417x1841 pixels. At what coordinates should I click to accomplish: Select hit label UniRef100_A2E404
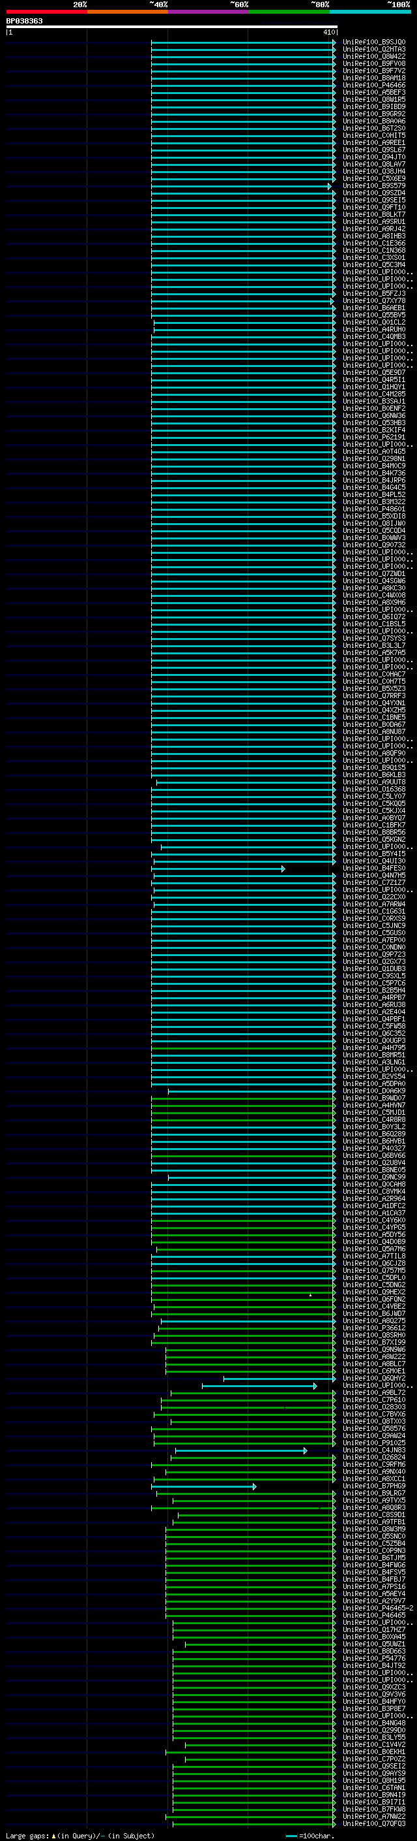pos(374,1012)
